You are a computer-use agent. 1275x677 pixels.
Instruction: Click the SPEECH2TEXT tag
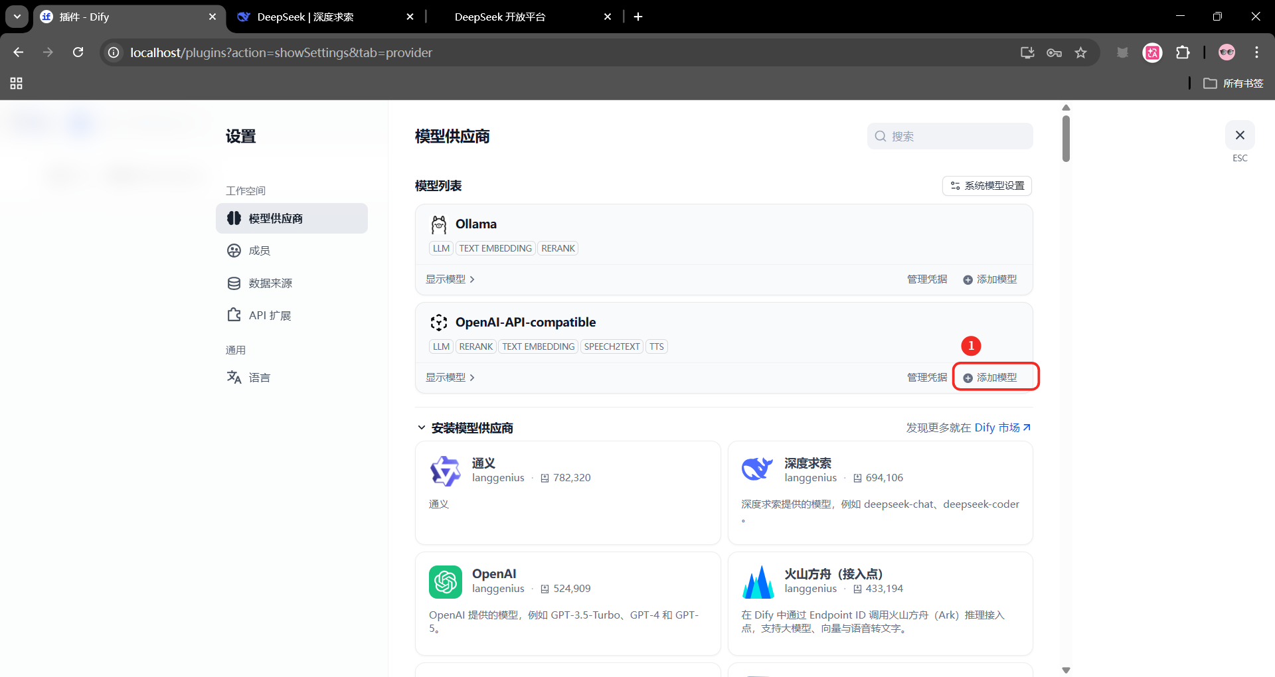(612, 347)
